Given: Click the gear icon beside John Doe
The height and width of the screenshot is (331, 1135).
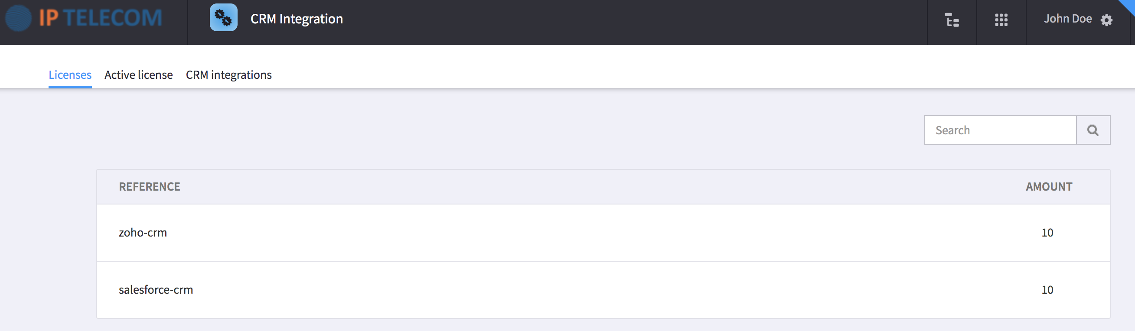Looking at the screenshot, I should click(x=1106, y=20).
